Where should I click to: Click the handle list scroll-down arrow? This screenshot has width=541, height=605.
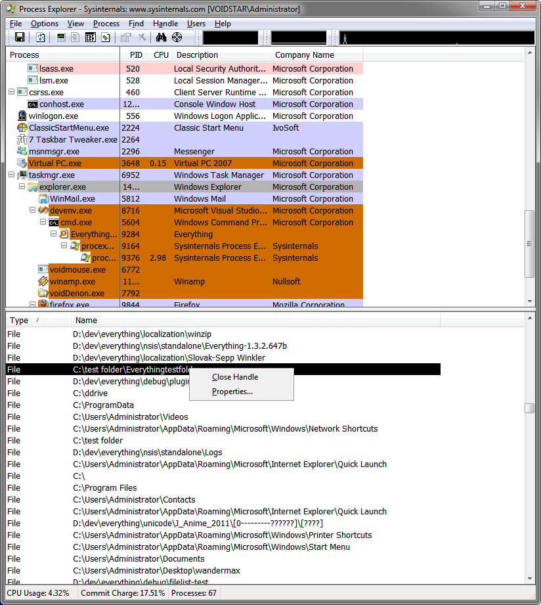[529, 578]
